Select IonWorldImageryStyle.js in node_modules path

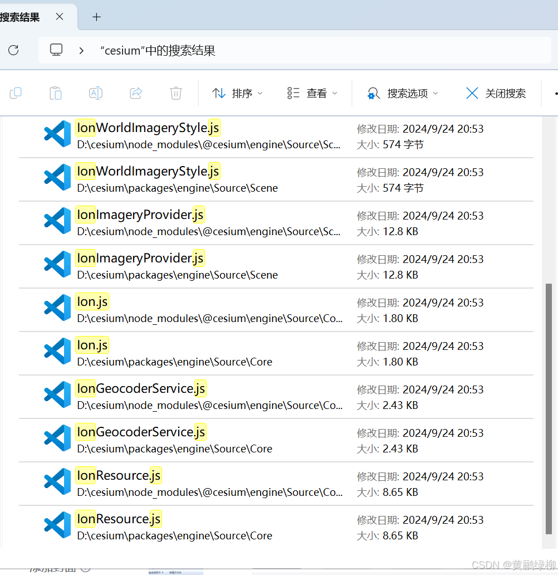[x=276, y=137]
